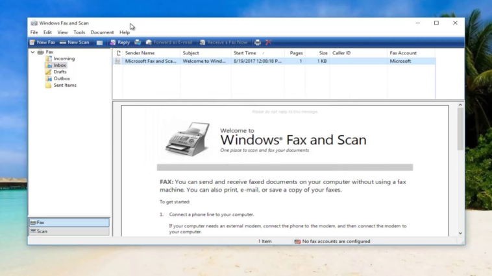
Task: Click the forward as fax icon next to Reply
Action: [x=138, y=42]
